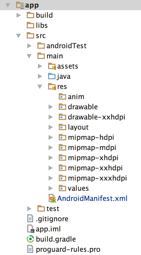The width and height of the screenshot is (141, 255).
Task: Click the blue java source folder icon
Action: 52,76
